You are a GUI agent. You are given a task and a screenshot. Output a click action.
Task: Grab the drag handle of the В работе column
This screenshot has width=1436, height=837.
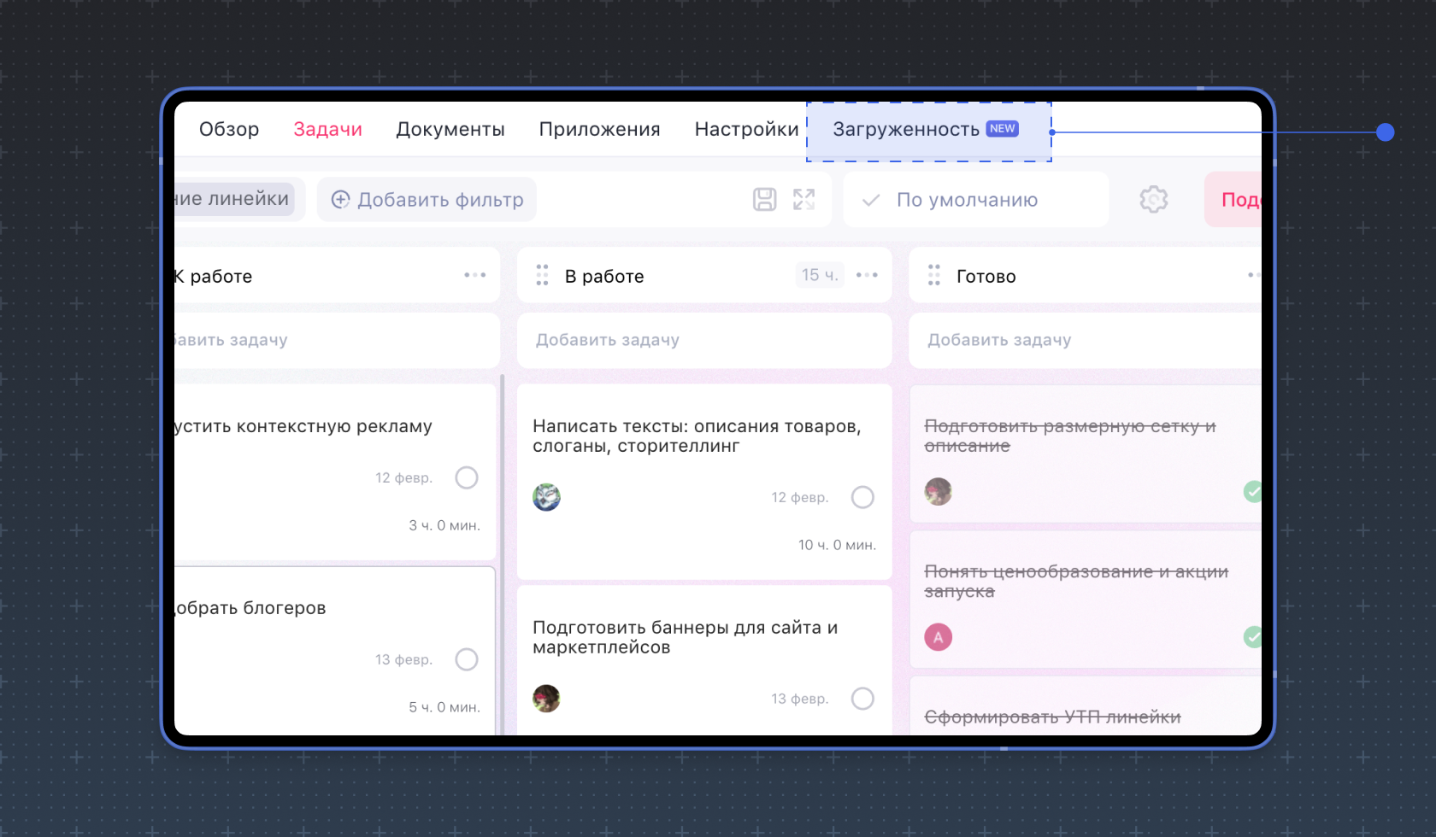541,275
